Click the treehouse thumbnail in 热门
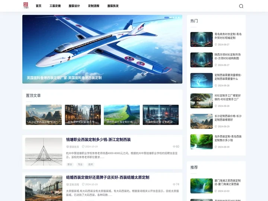Viewport: 268px width, 201px height. [201, 100]
